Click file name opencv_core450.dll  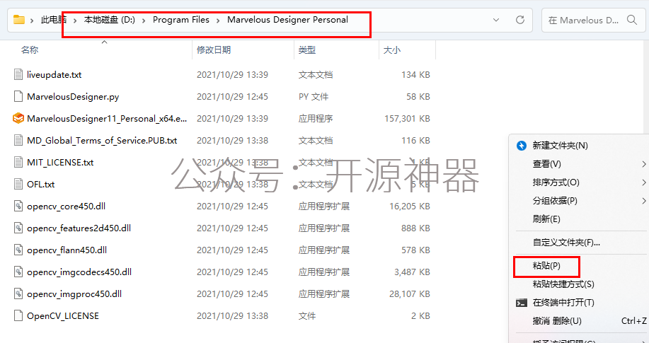pos(67,207)
